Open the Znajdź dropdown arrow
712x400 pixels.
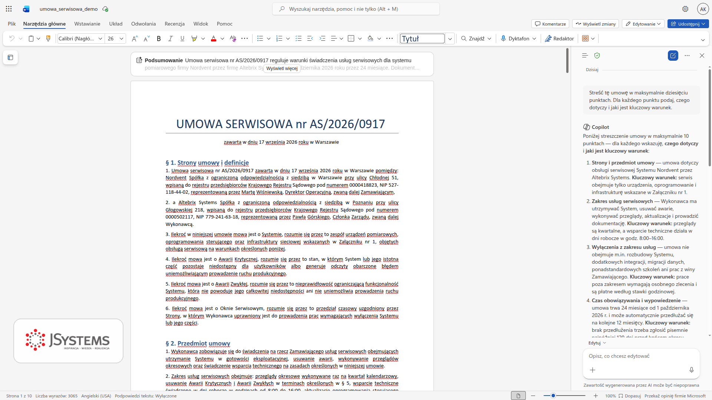point(489,39)
